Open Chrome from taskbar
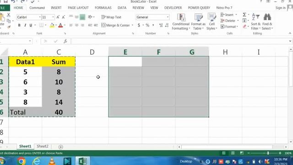293x165 pixels. coord(22,161)
